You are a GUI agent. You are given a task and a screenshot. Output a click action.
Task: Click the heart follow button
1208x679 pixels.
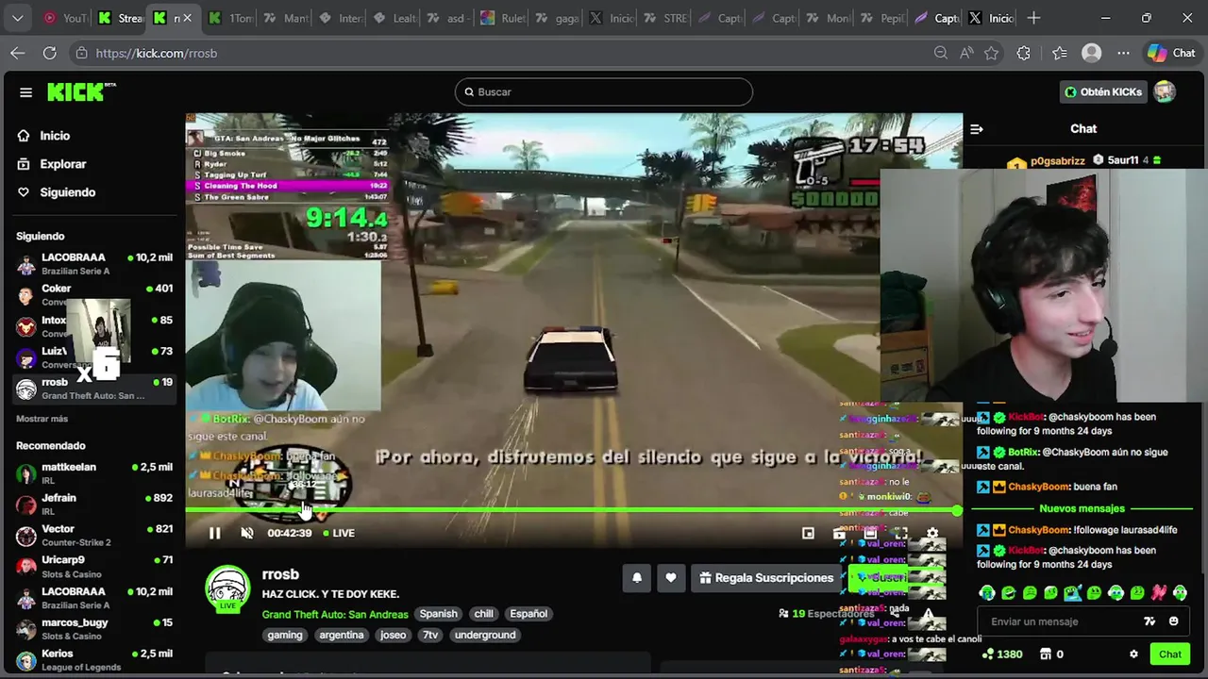(x=671, y=578)
